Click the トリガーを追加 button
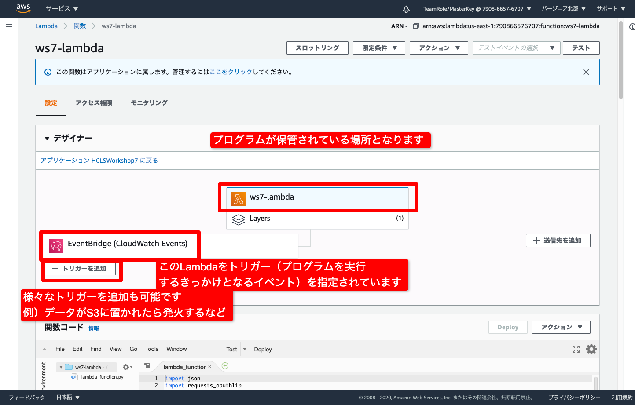This screenshot has width=635, height=405. (80, 269)
